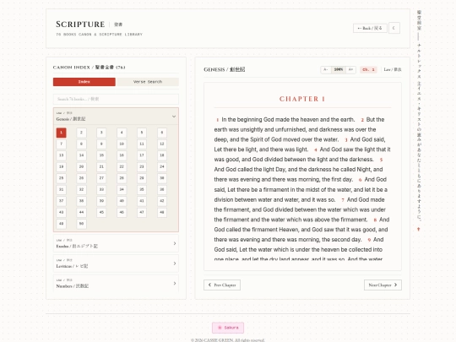Open Genesis chapter 40
The image size is (456, 342).
point(122,201)
